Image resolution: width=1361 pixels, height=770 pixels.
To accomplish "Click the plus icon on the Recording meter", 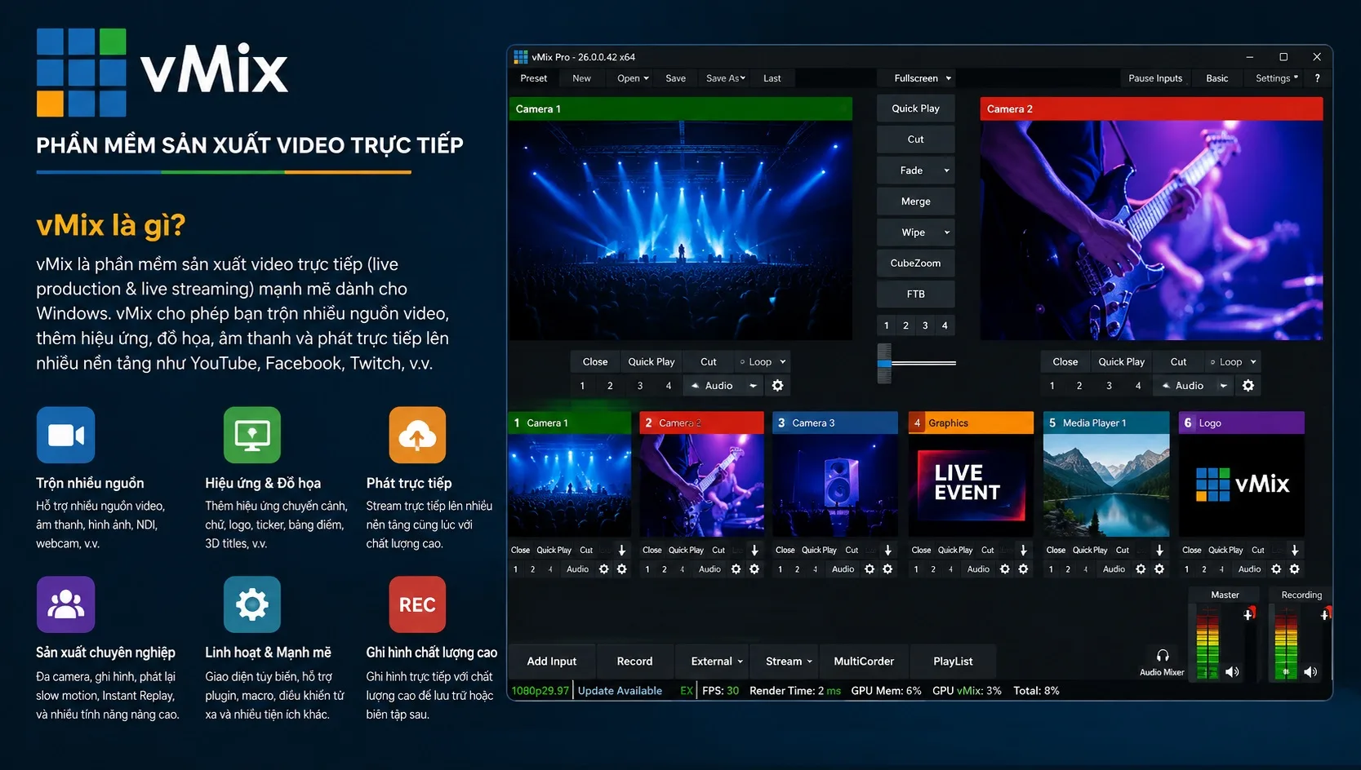I will coord(1325,614).
